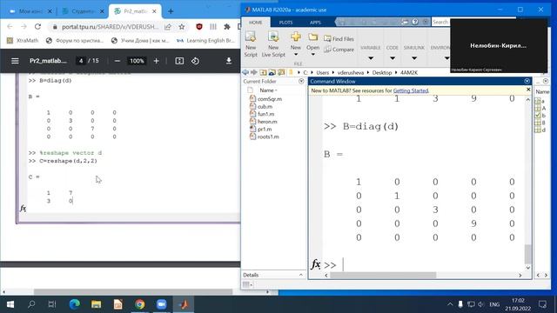This screenshot has width=557, height=313.
Task: Open Learning English bookmark
Action: click(205, 41)
